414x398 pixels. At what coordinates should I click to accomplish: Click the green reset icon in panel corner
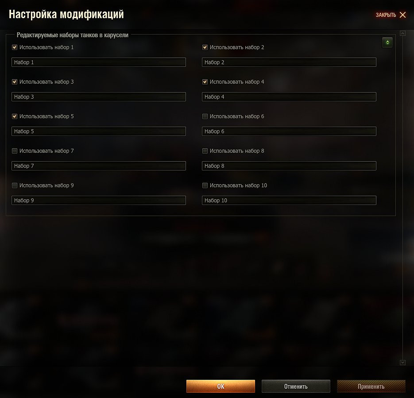pyautogui.click(x=387, y=43)
